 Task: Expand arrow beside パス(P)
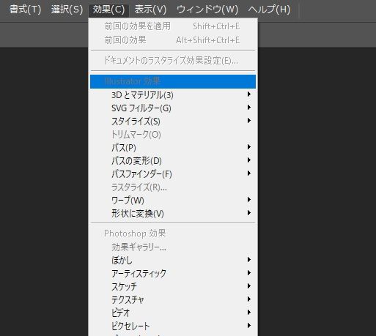(x=249, y=146)
